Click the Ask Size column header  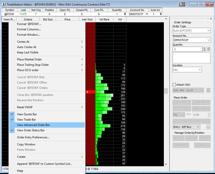(87, 19)
